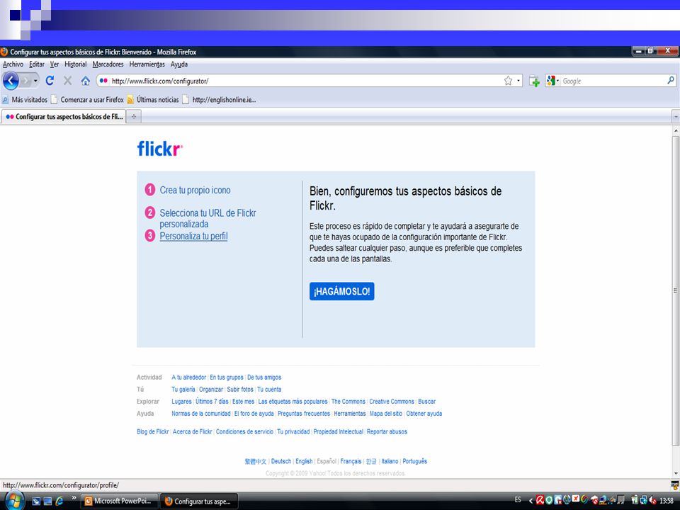Viewport: 680px width, 510px height.
Task: Click the ES language indicator
Action: click(x=518, y=500)
